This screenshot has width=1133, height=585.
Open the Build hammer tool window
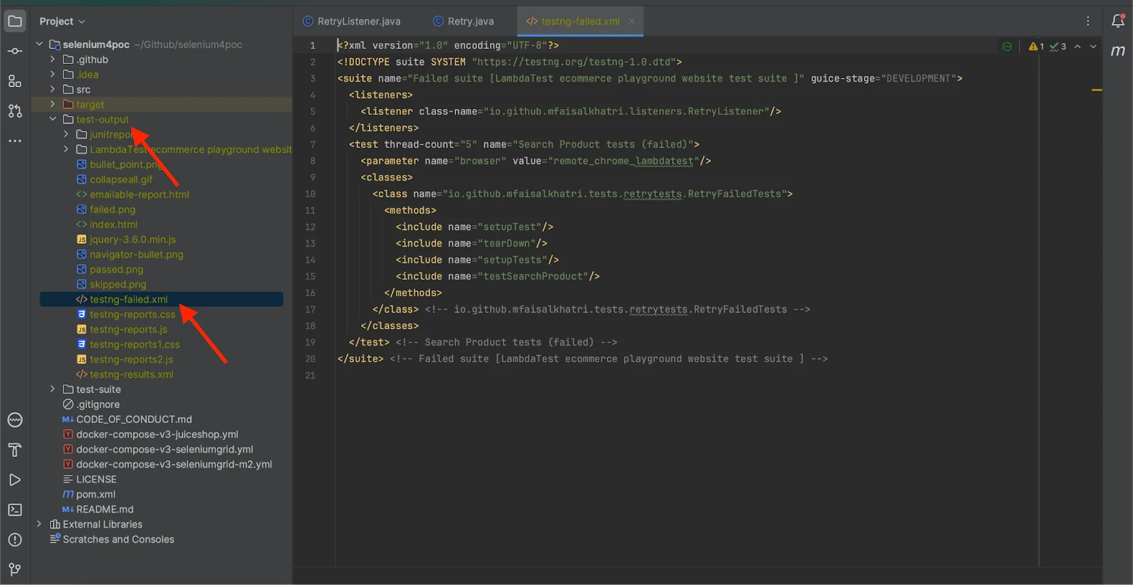click(15, 450)
